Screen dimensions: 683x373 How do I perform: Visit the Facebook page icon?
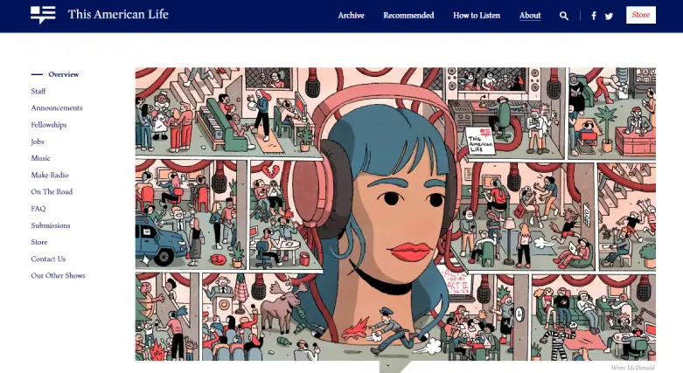[x=593, y=16]
